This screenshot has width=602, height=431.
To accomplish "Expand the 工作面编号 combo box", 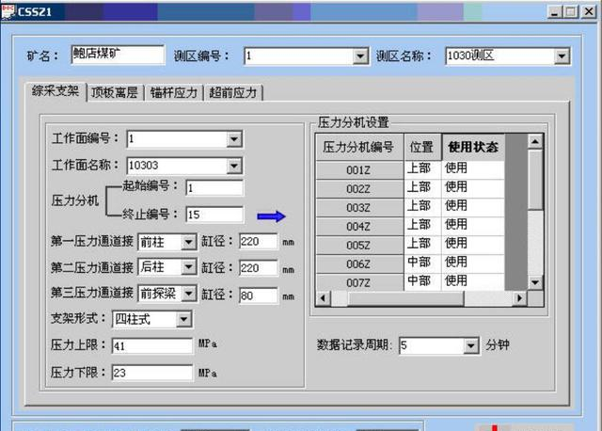I will coord(234,139).
